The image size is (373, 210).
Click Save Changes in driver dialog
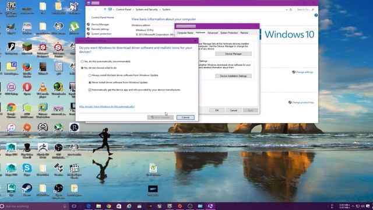(x=160, y=117)
